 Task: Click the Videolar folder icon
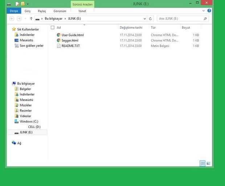(16, 116)
